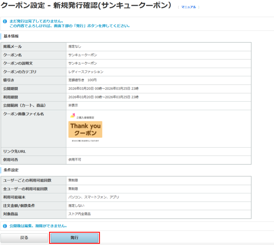The height and width of the screenshot is (245, 274).
Task: Select the レディースファッション category value
Action: point(86,72)
